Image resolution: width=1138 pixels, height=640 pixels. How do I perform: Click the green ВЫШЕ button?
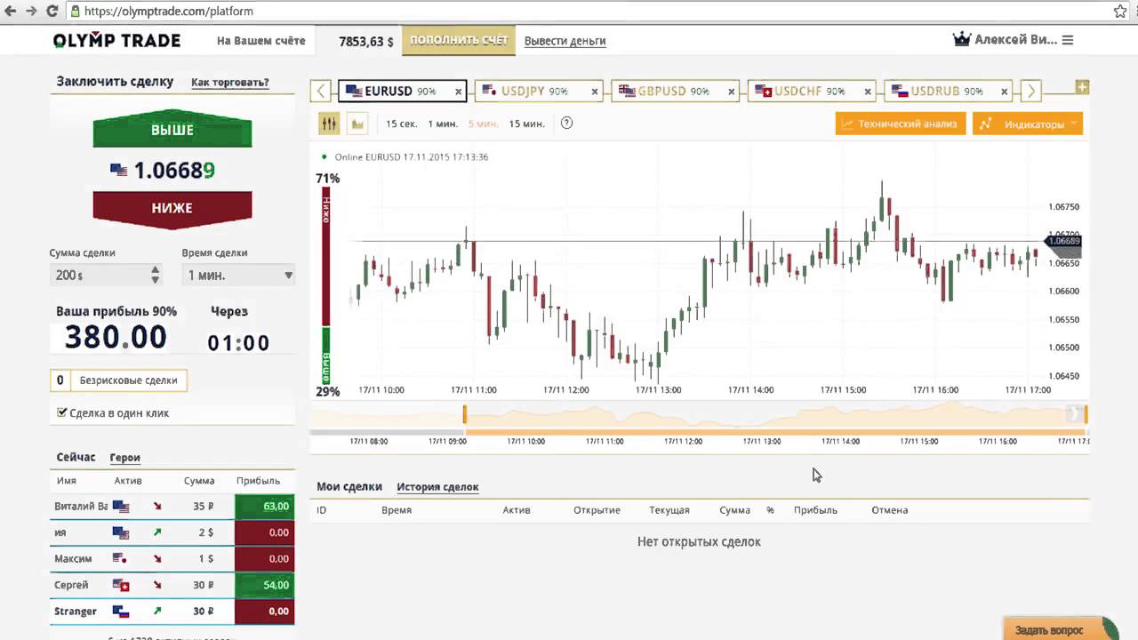coord(172,130)
